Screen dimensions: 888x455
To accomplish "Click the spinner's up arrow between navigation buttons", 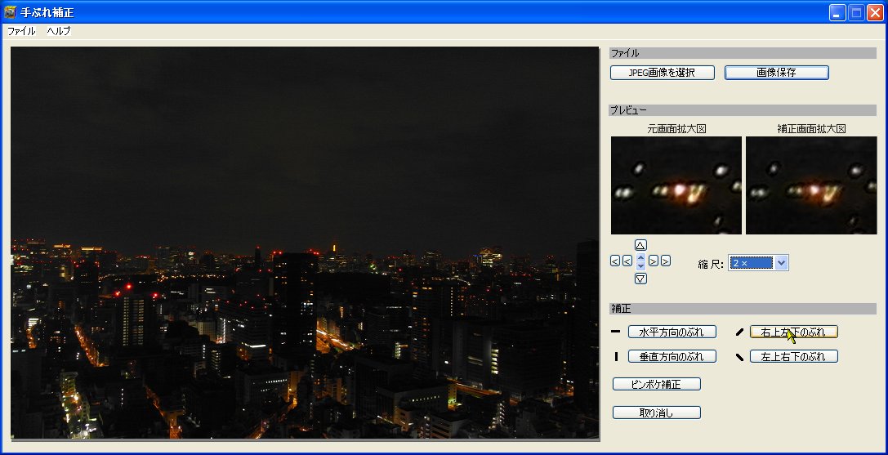I will pyautogui.click(x=640, y=258).
